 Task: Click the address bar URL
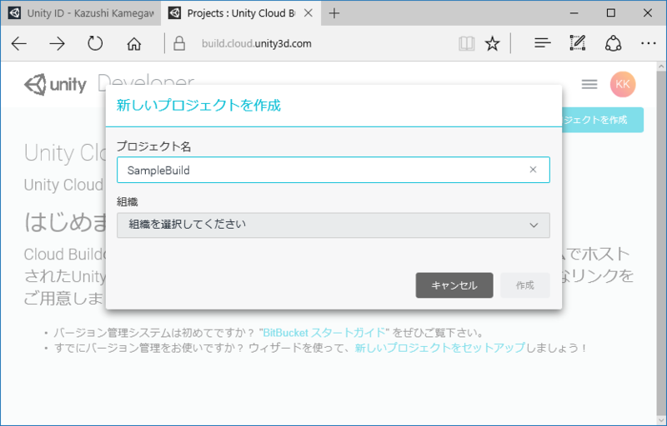(x=257, y=44)
